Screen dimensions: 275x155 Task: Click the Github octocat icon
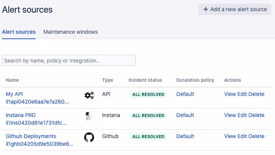pyautogui.click(x=89, y=137)
